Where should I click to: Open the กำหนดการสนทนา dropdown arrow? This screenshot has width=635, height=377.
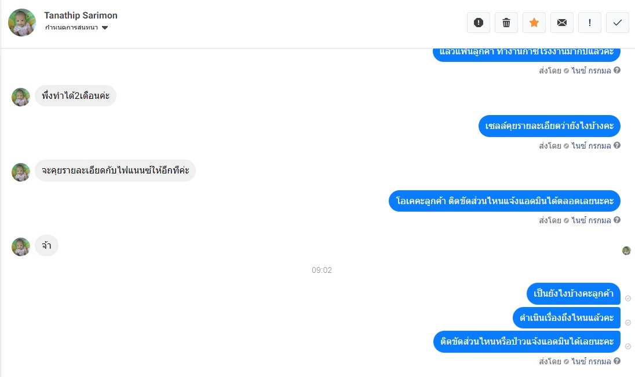[105, 28]
